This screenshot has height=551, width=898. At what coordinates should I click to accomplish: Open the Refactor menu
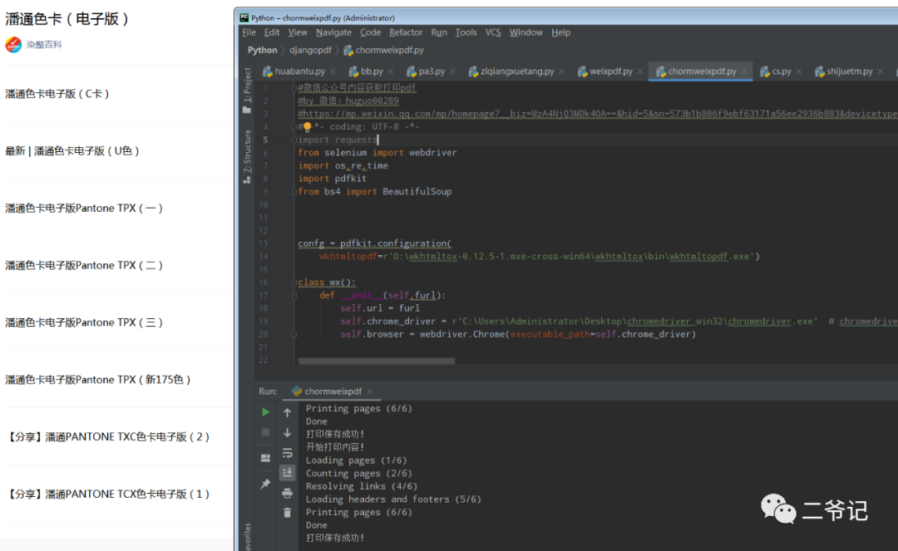tap(406, 32)
